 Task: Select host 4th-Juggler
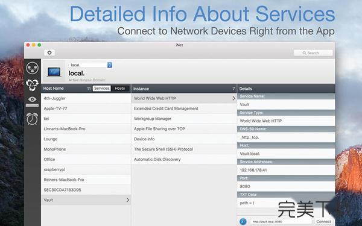86,98
